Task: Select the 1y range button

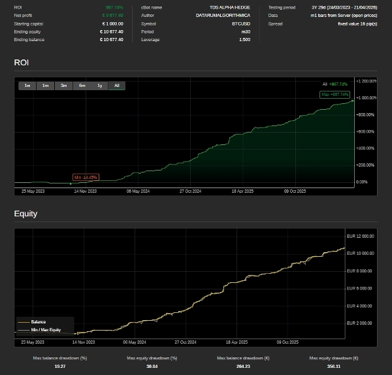Action: [x=100, y=86]
